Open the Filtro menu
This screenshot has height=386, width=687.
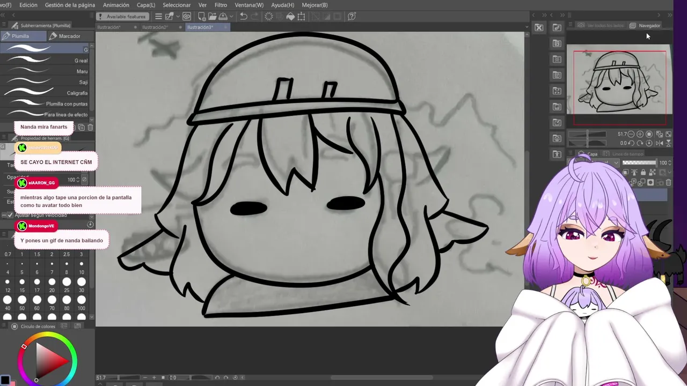coord(221,5)
